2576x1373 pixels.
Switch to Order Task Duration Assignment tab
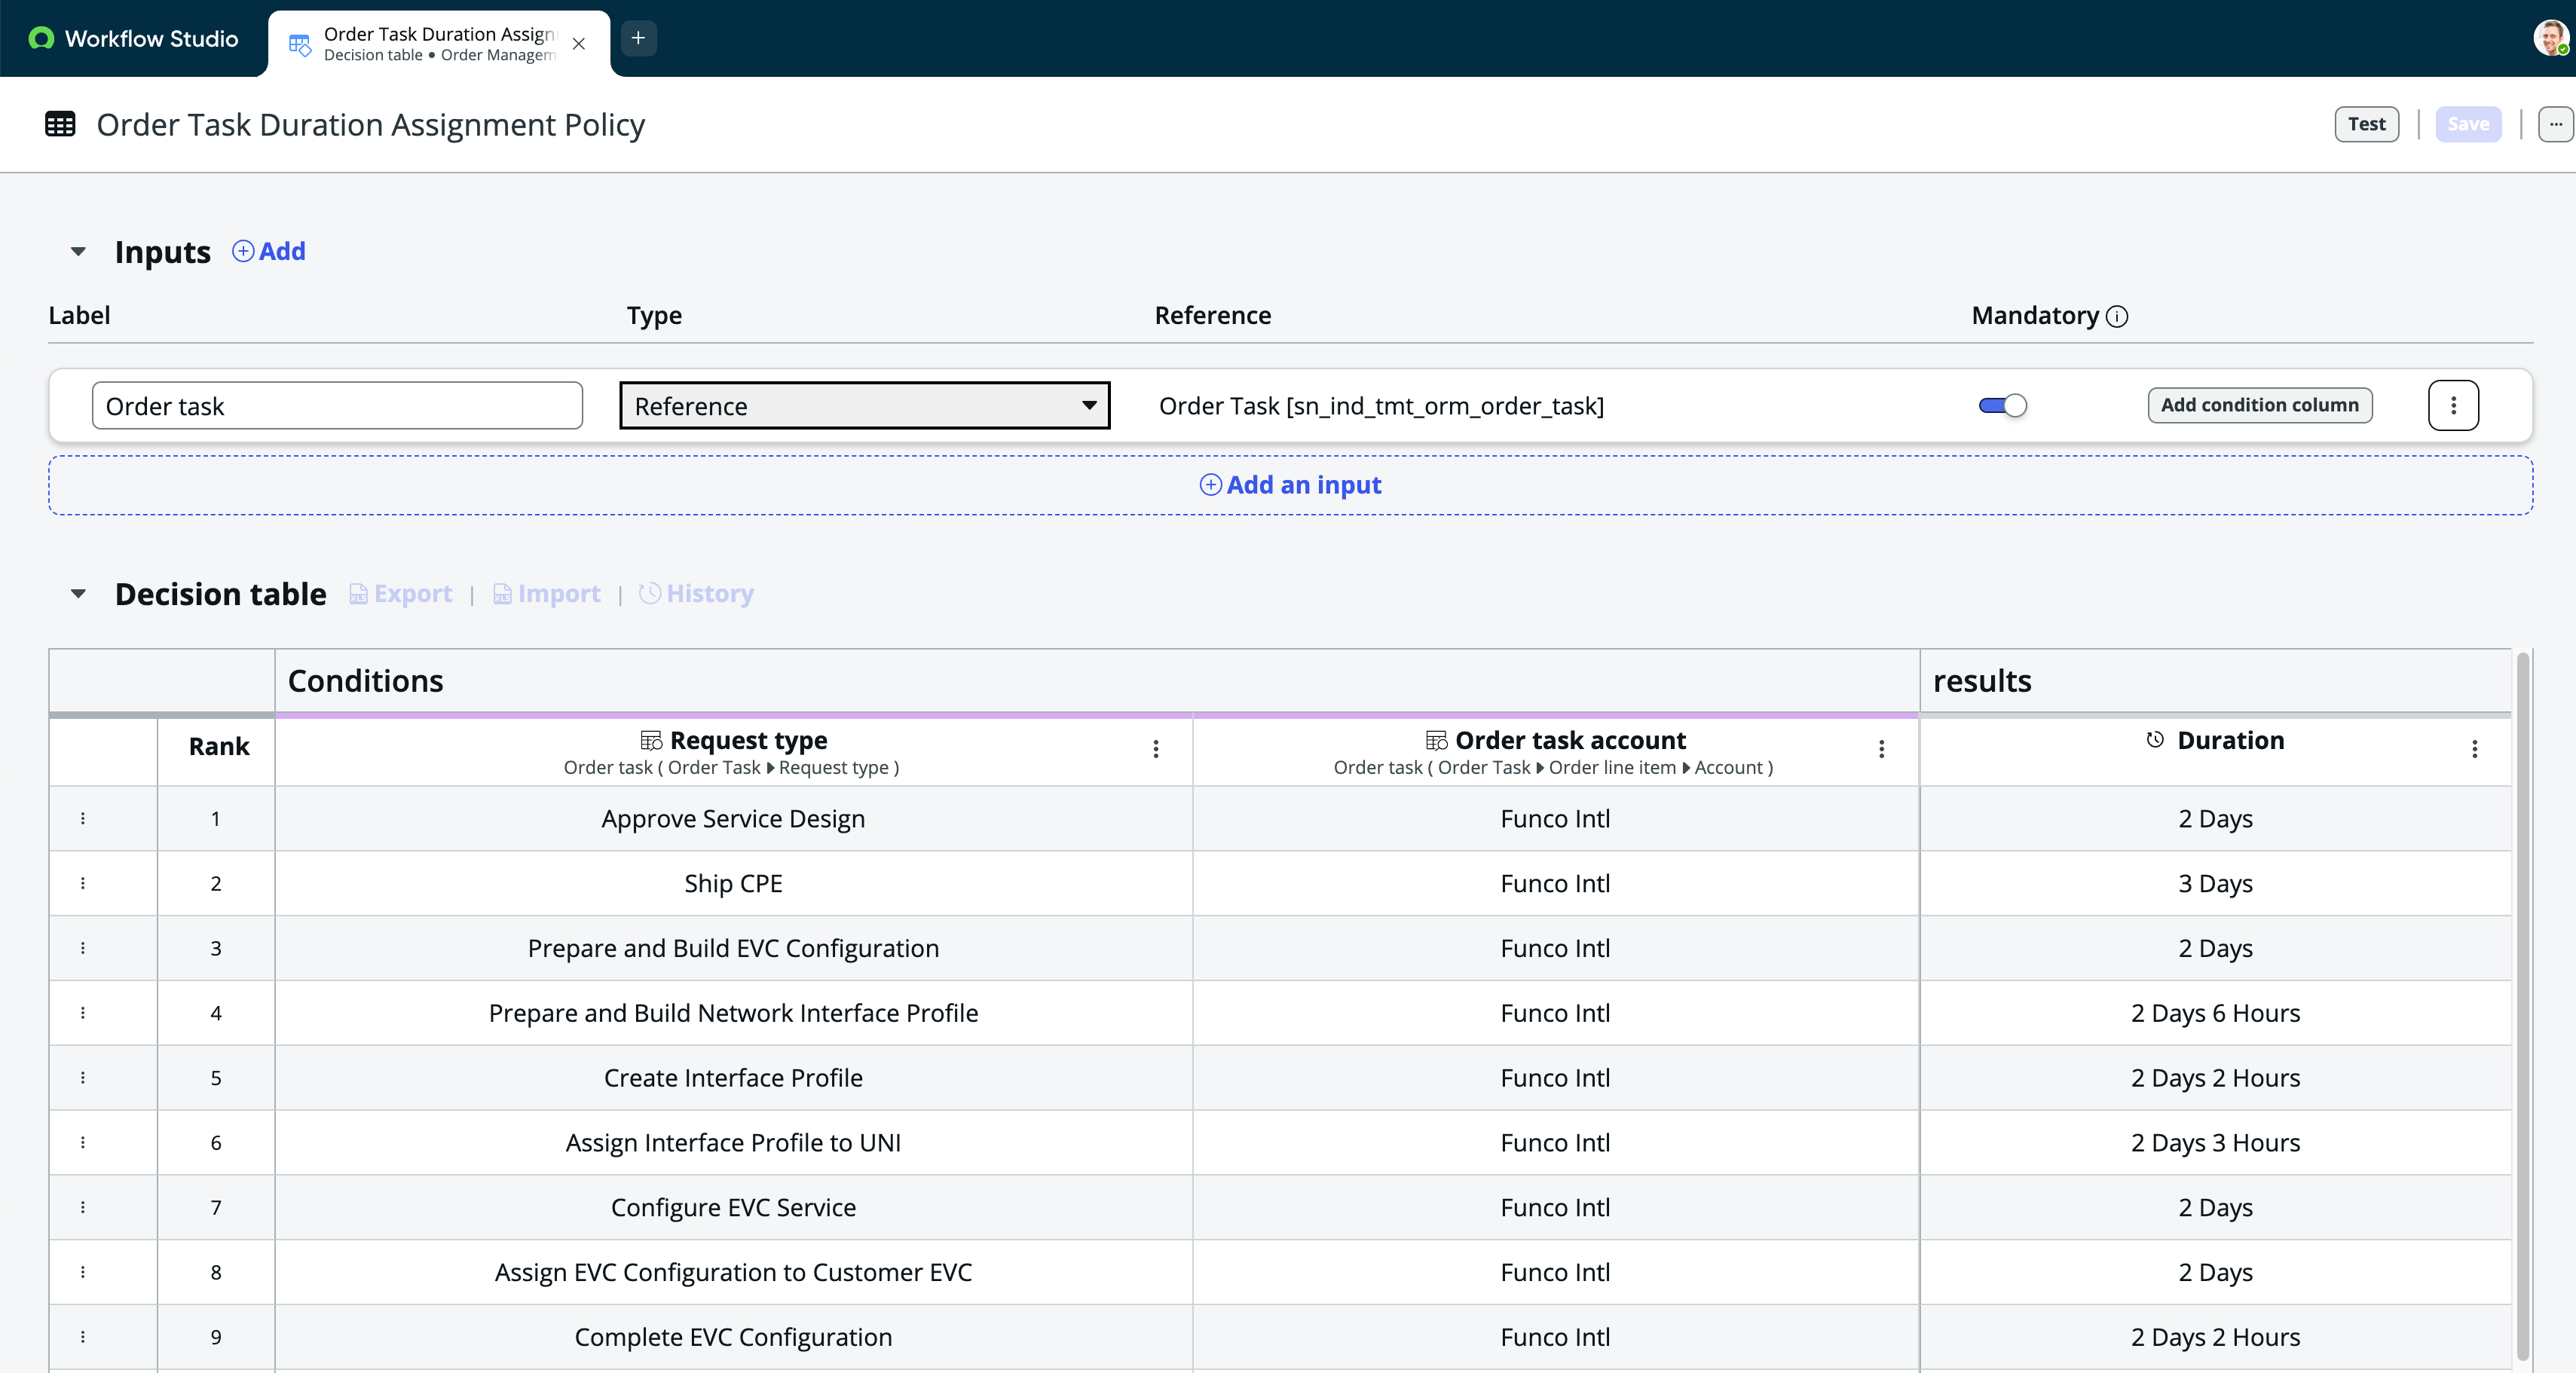tap(438, 43)
